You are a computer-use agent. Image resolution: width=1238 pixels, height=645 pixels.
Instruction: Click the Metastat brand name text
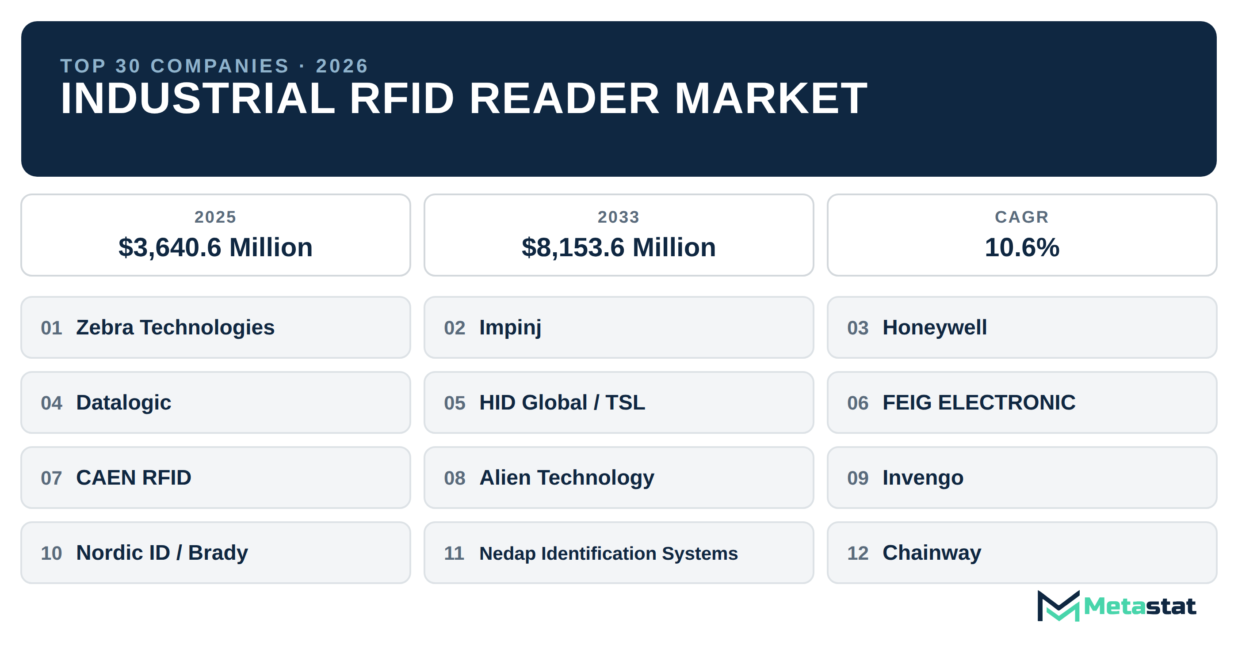(1140, 607)
